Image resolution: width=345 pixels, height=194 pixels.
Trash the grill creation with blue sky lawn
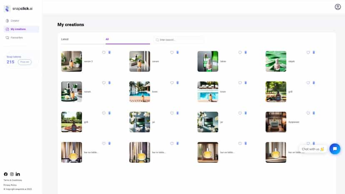point(109,113)
